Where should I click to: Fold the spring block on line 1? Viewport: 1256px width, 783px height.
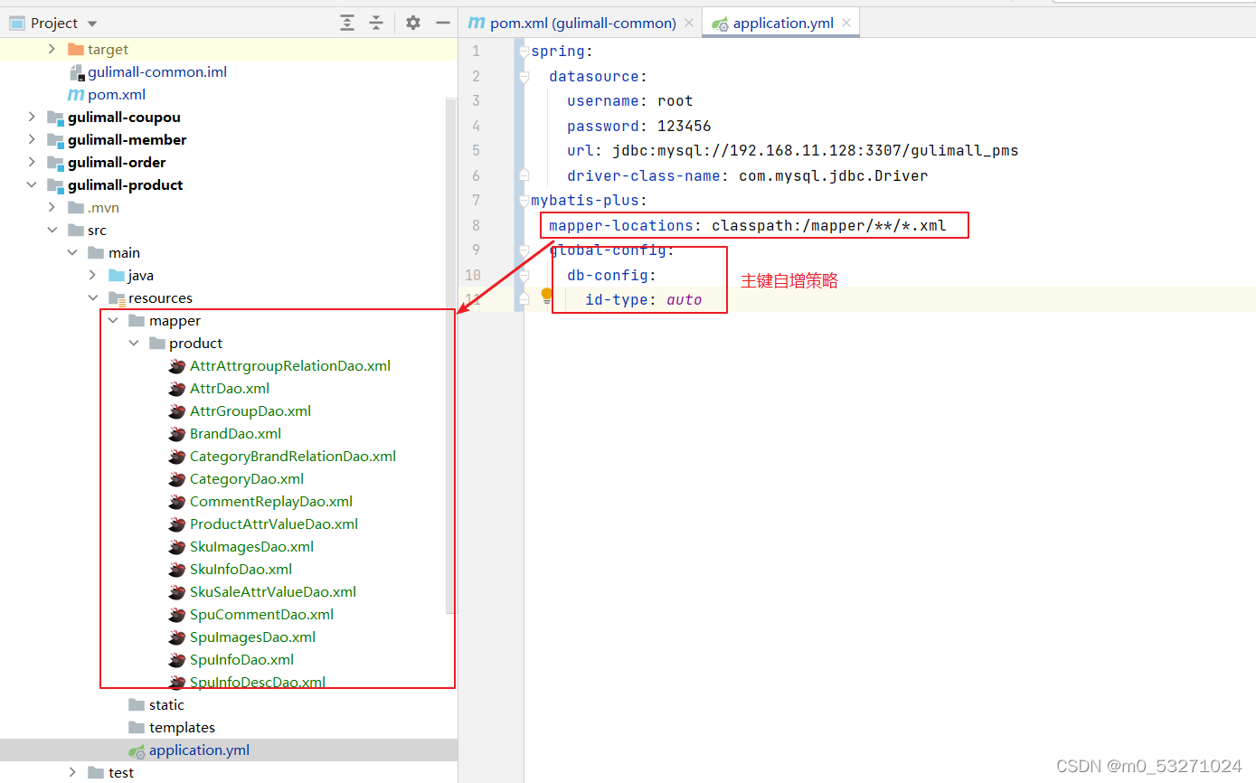[524, 52]
